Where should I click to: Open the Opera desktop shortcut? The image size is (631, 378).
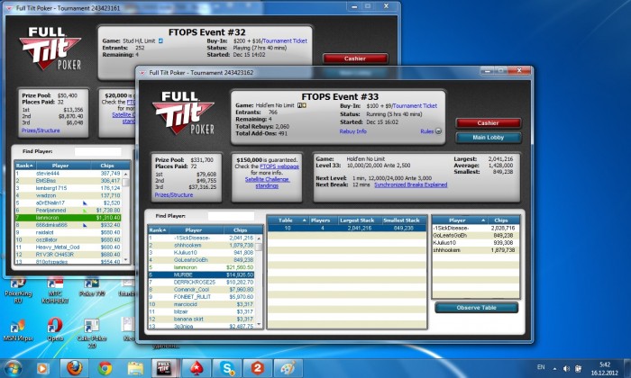pyautogui.click(x=55, y=329)
